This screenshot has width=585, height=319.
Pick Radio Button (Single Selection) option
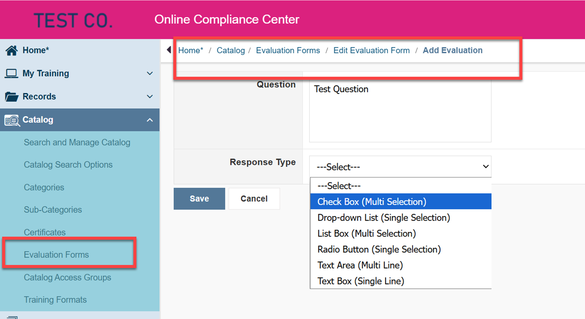(x=379, y=249)
